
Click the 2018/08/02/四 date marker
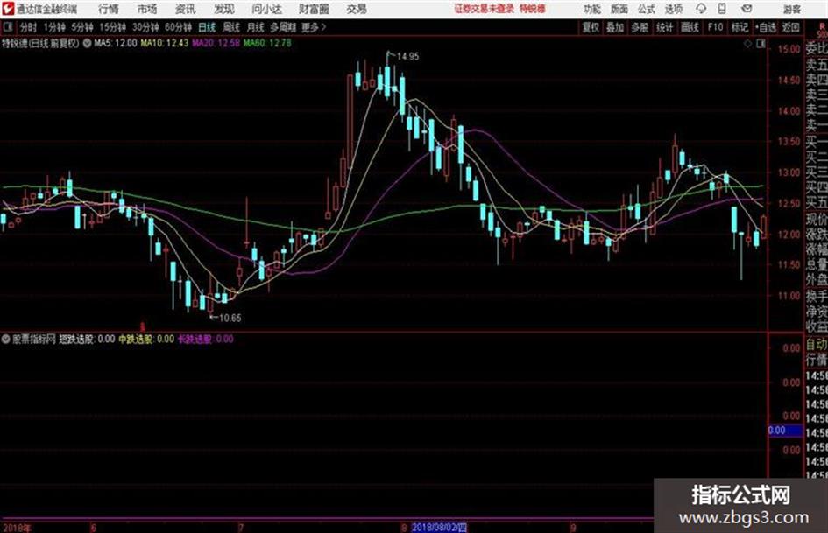tap(439, 527)
